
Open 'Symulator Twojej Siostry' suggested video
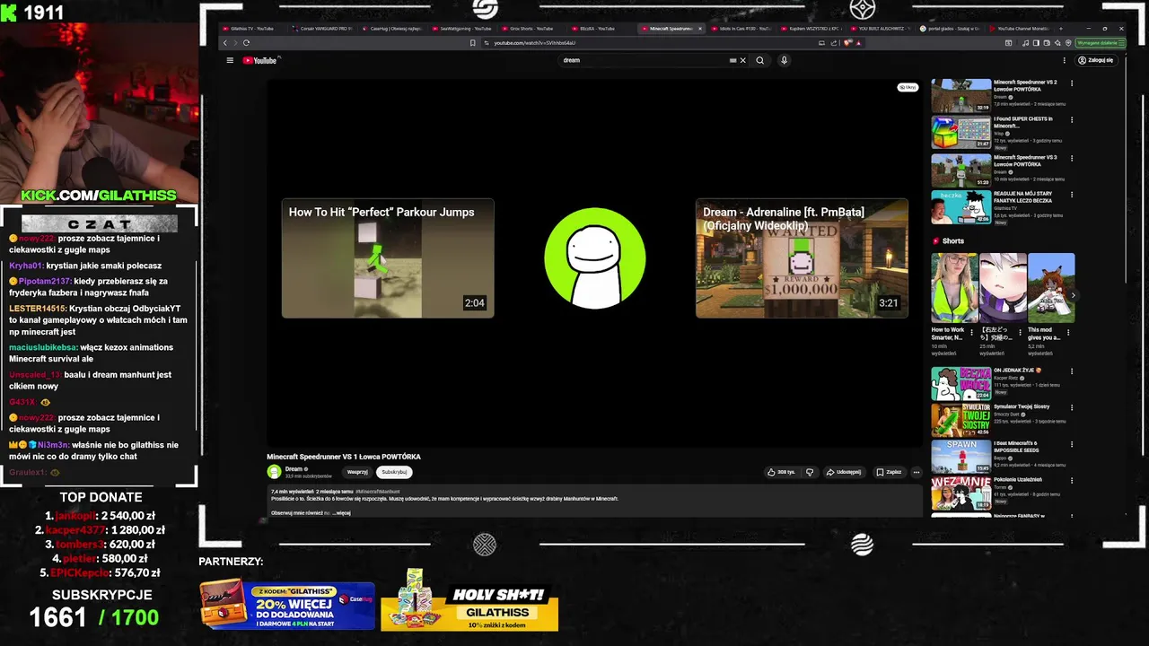click(x=960, y=421)
